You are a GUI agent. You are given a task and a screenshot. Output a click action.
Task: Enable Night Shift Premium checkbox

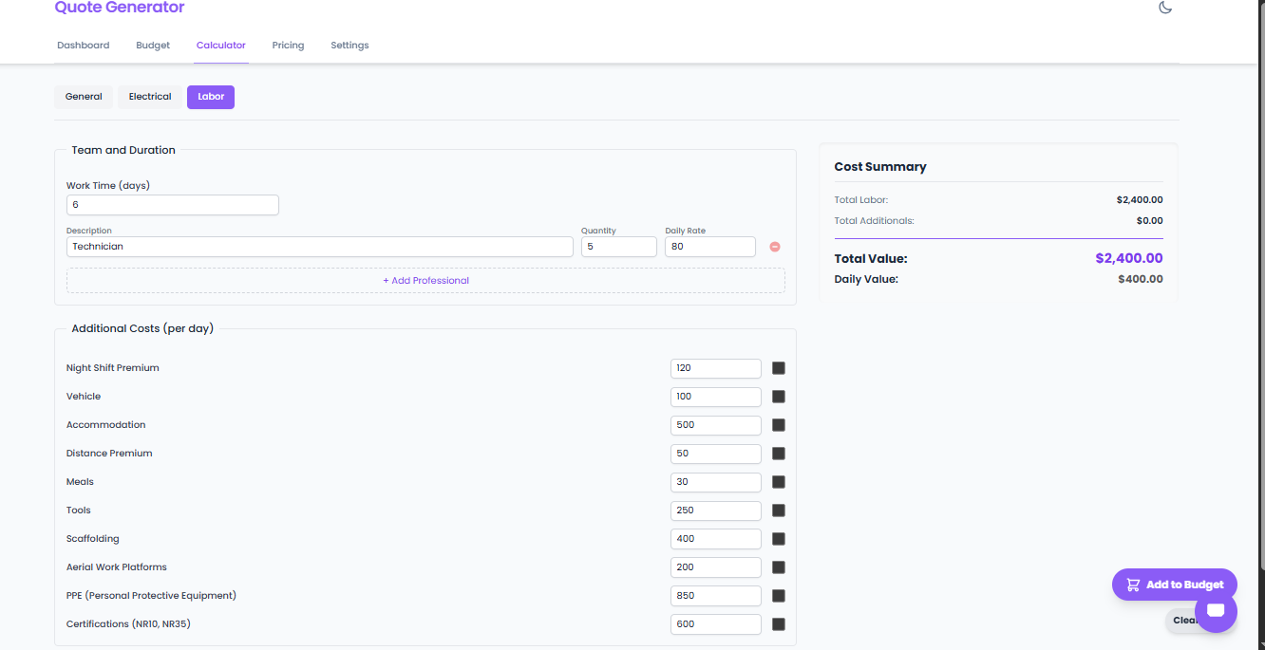tap(779, 368)
